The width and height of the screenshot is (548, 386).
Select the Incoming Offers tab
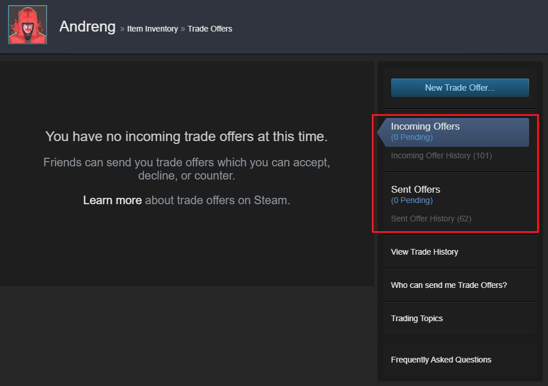tap(454, 132)
